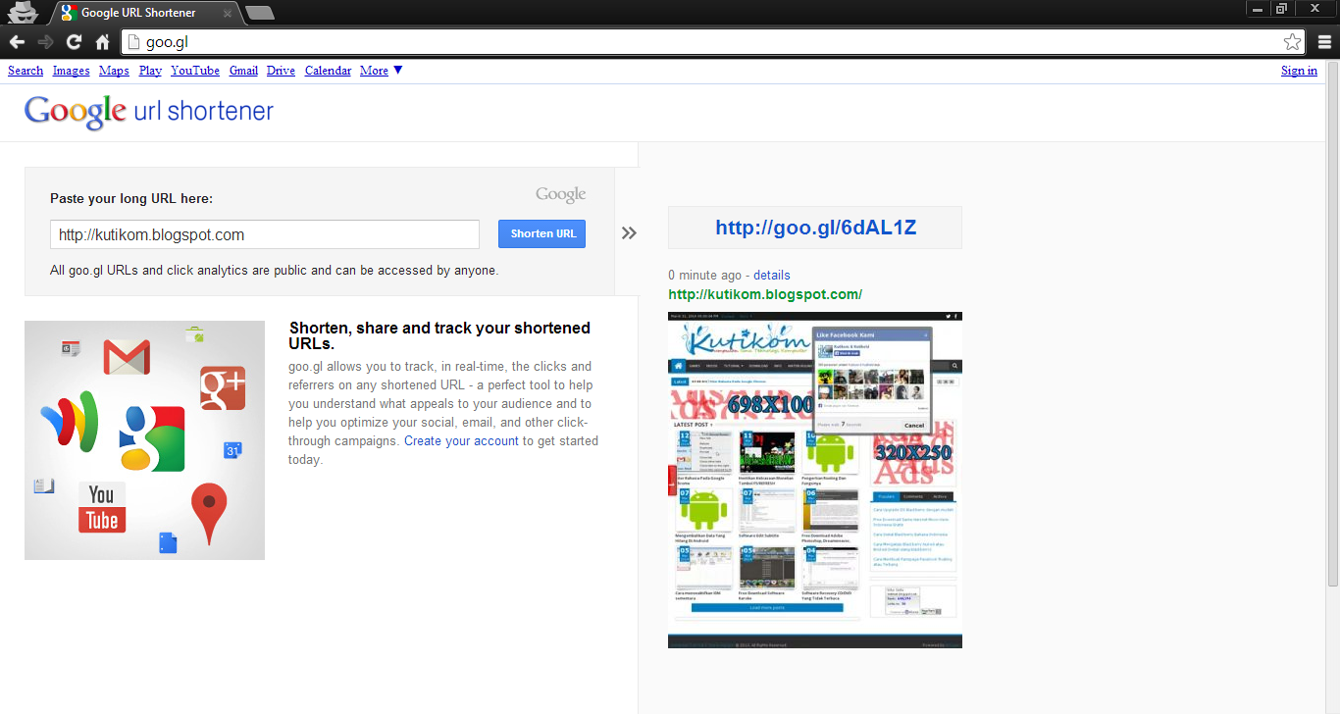Click the Google+ icon in illustration
Viewport: 1340px width, 714px height.
pos(223,388)
